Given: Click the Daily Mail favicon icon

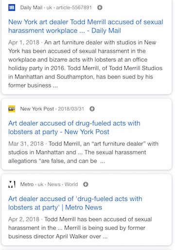Looking at the screenshot, I should [12, 7].
